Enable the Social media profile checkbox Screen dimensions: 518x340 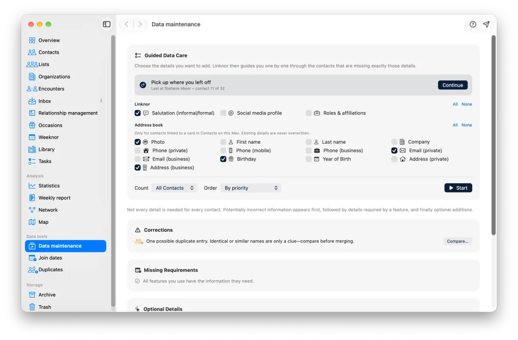[x=223, y=113]
